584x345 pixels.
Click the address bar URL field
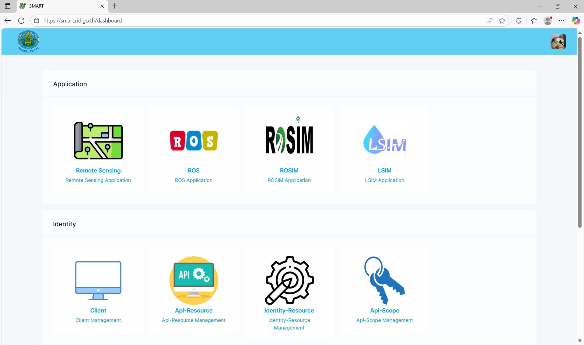243,21
